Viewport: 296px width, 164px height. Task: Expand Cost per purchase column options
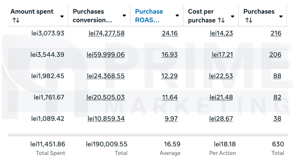click(x=233, y=16)
